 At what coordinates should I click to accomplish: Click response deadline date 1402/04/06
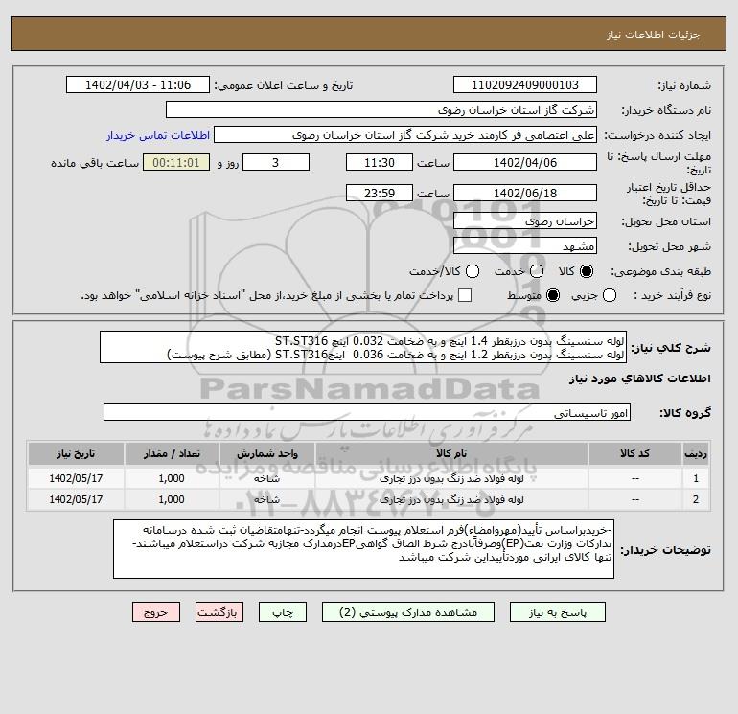coord(525,163)
